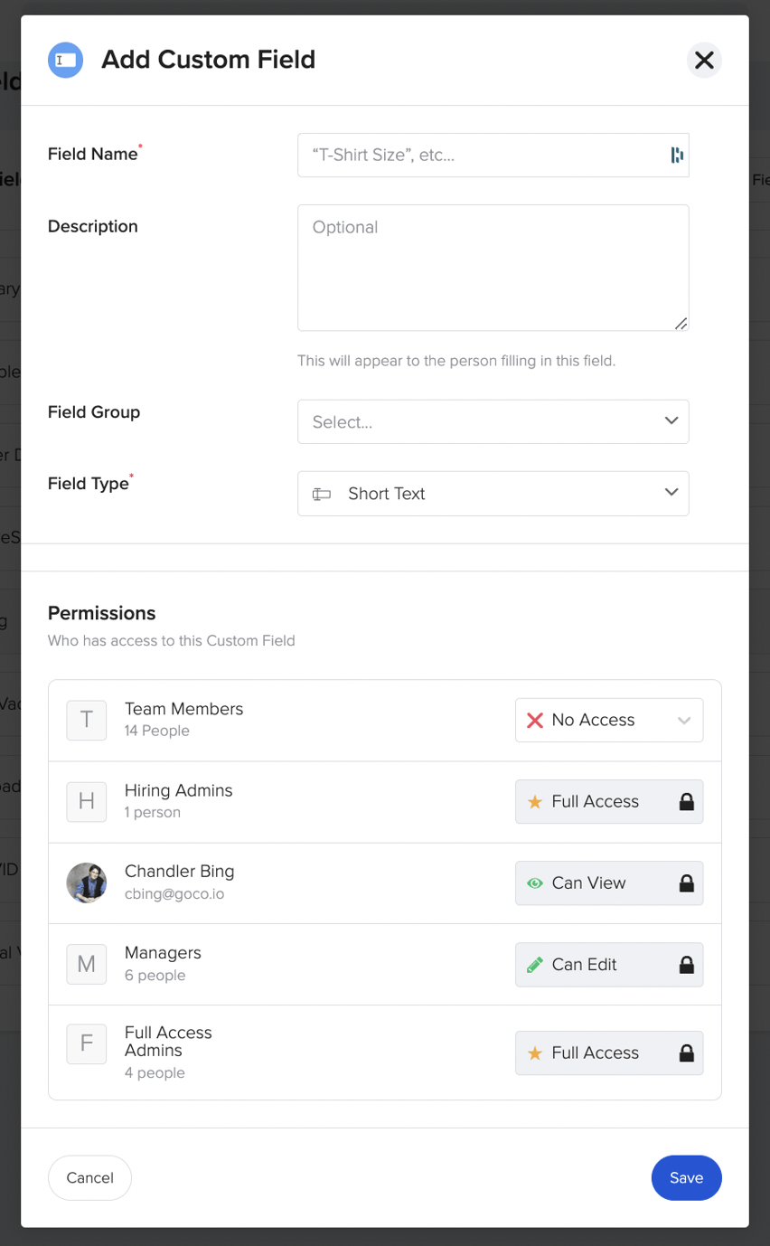Click the lock icon on the Managers row

[686, 964]
